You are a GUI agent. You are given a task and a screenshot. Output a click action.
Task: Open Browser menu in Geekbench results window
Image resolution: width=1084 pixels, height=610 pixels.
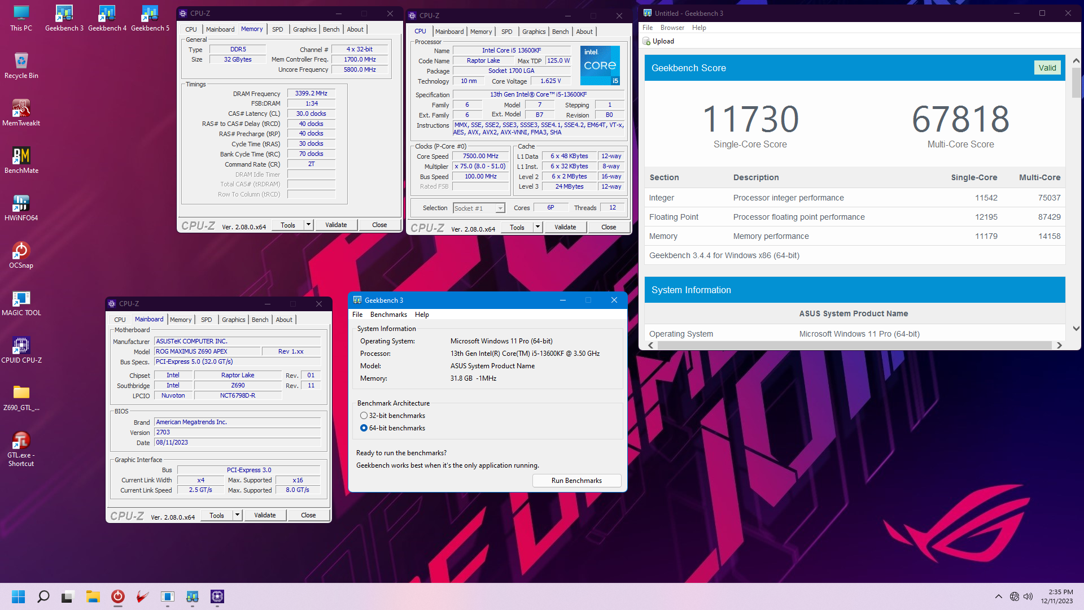tap(672, 28)
